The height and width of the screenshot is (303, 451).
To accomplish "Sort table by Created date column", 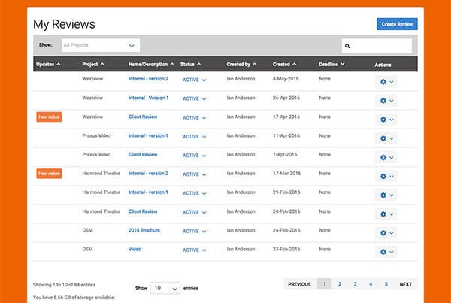I will [x=284, y=65].
